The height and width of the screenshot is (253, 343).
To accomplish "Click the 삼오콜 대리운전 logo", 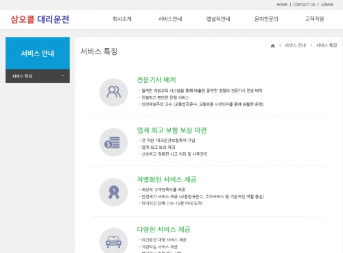I will click(40, 19).
